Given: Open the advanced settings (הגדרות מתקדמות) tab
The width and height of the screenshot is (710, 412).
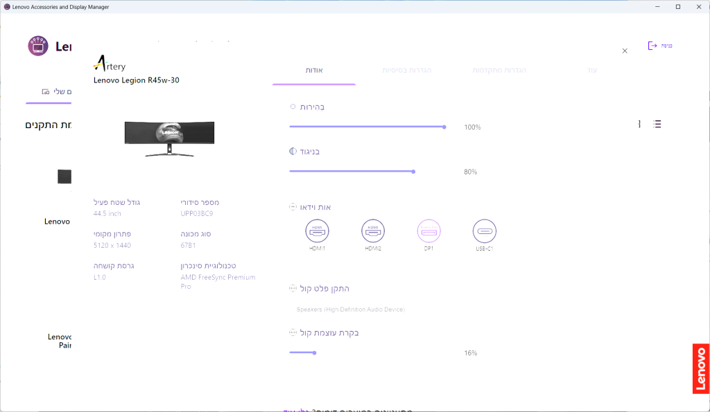Looking at the screenshot, I should point(499,71).
